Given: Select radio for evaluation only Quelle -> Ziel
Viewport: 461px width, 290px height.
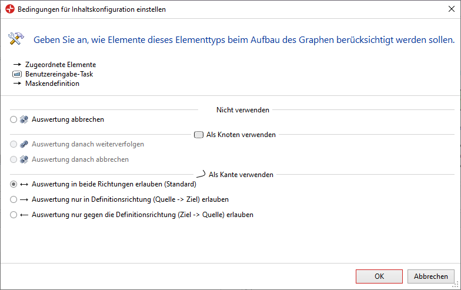Looking at the screenshot, I should coord(14,199).
